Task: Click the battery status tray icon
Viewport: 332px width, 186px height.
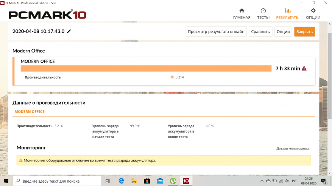Action: (x=274, y=181)
